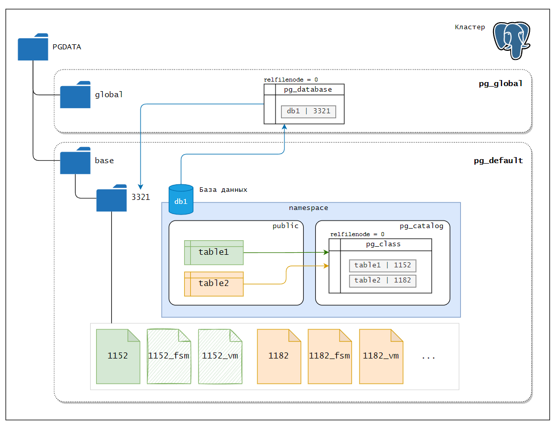The image size is (558, 429).
Task: Select the green 1152 file icon
Action: (118, 356)
